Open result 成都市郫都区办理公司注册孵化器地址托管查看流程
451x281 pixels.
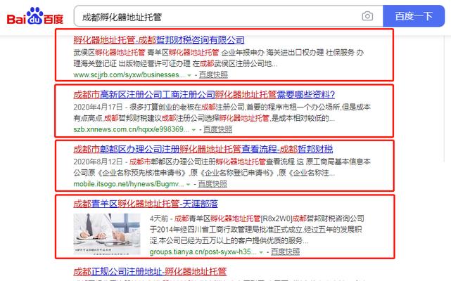point(203,149)
